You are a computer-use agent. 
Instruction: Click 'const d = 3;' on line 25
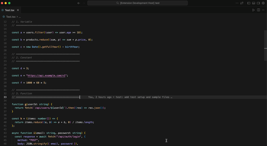[x=20, y=68]
